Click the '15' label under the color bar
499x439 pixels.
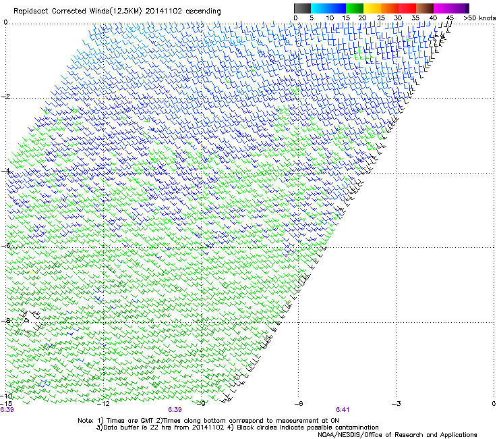point(346,18)
